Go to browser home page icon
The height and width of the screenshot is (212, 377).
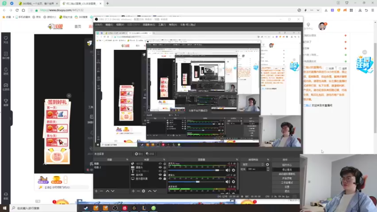[x=23, y=10]
